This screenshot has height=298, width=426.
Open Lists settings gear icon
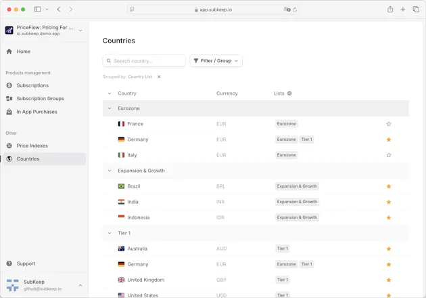point(289,93)
